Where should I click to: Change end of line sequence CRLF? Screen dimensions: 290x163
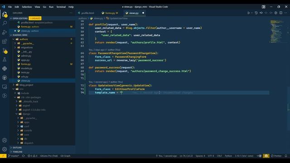pyautogui.click(x=219, y=156)
